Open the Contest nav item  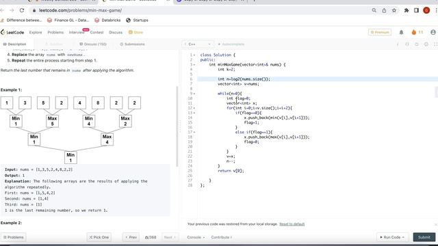click(96, 32)
